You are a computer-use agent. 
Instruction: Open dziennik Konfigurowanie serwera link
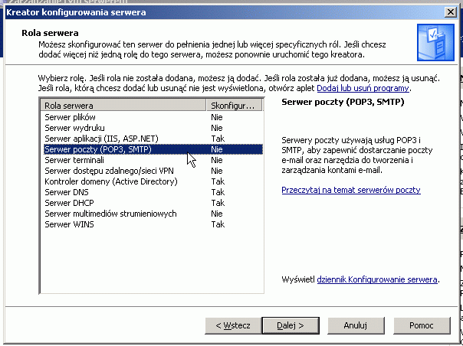tap(377, 279)
